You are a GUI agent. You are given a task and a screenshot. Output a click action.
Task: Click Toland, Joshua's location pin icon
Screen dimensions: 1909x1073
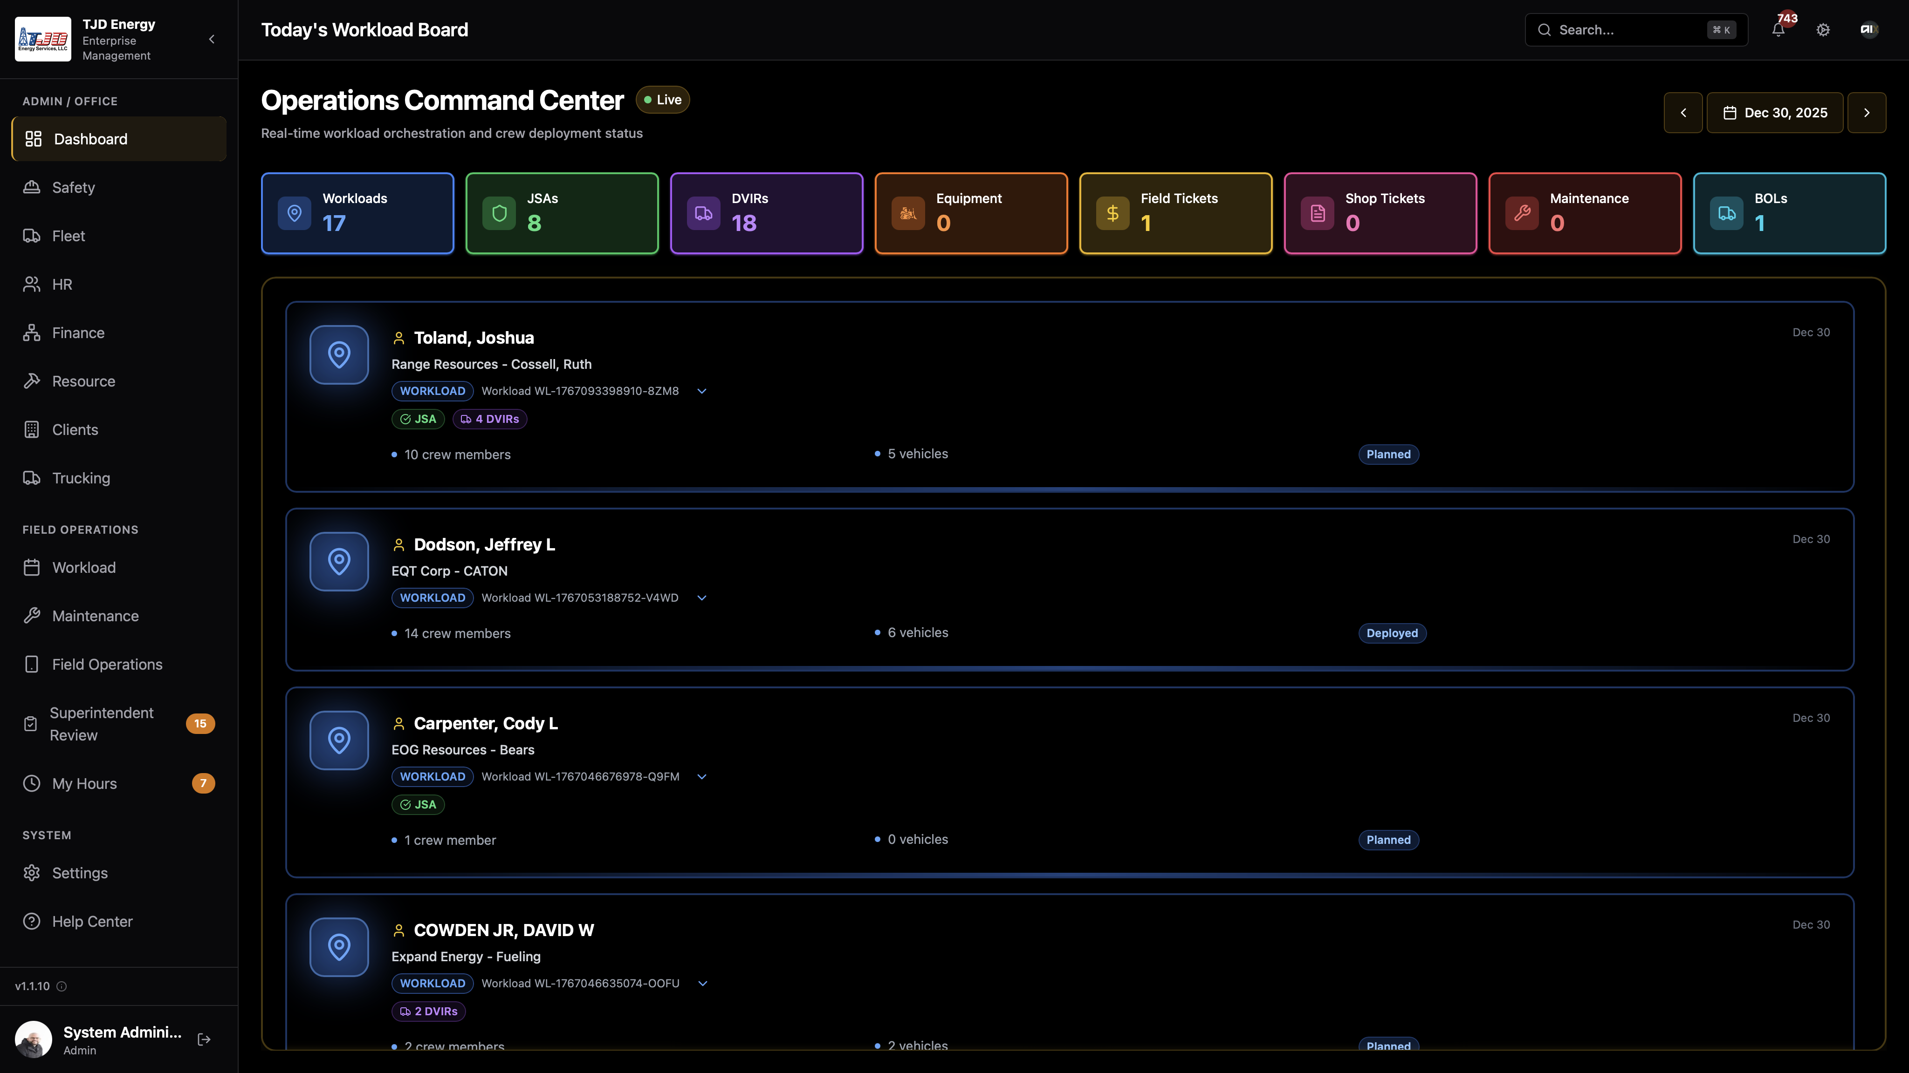point(339,355)
